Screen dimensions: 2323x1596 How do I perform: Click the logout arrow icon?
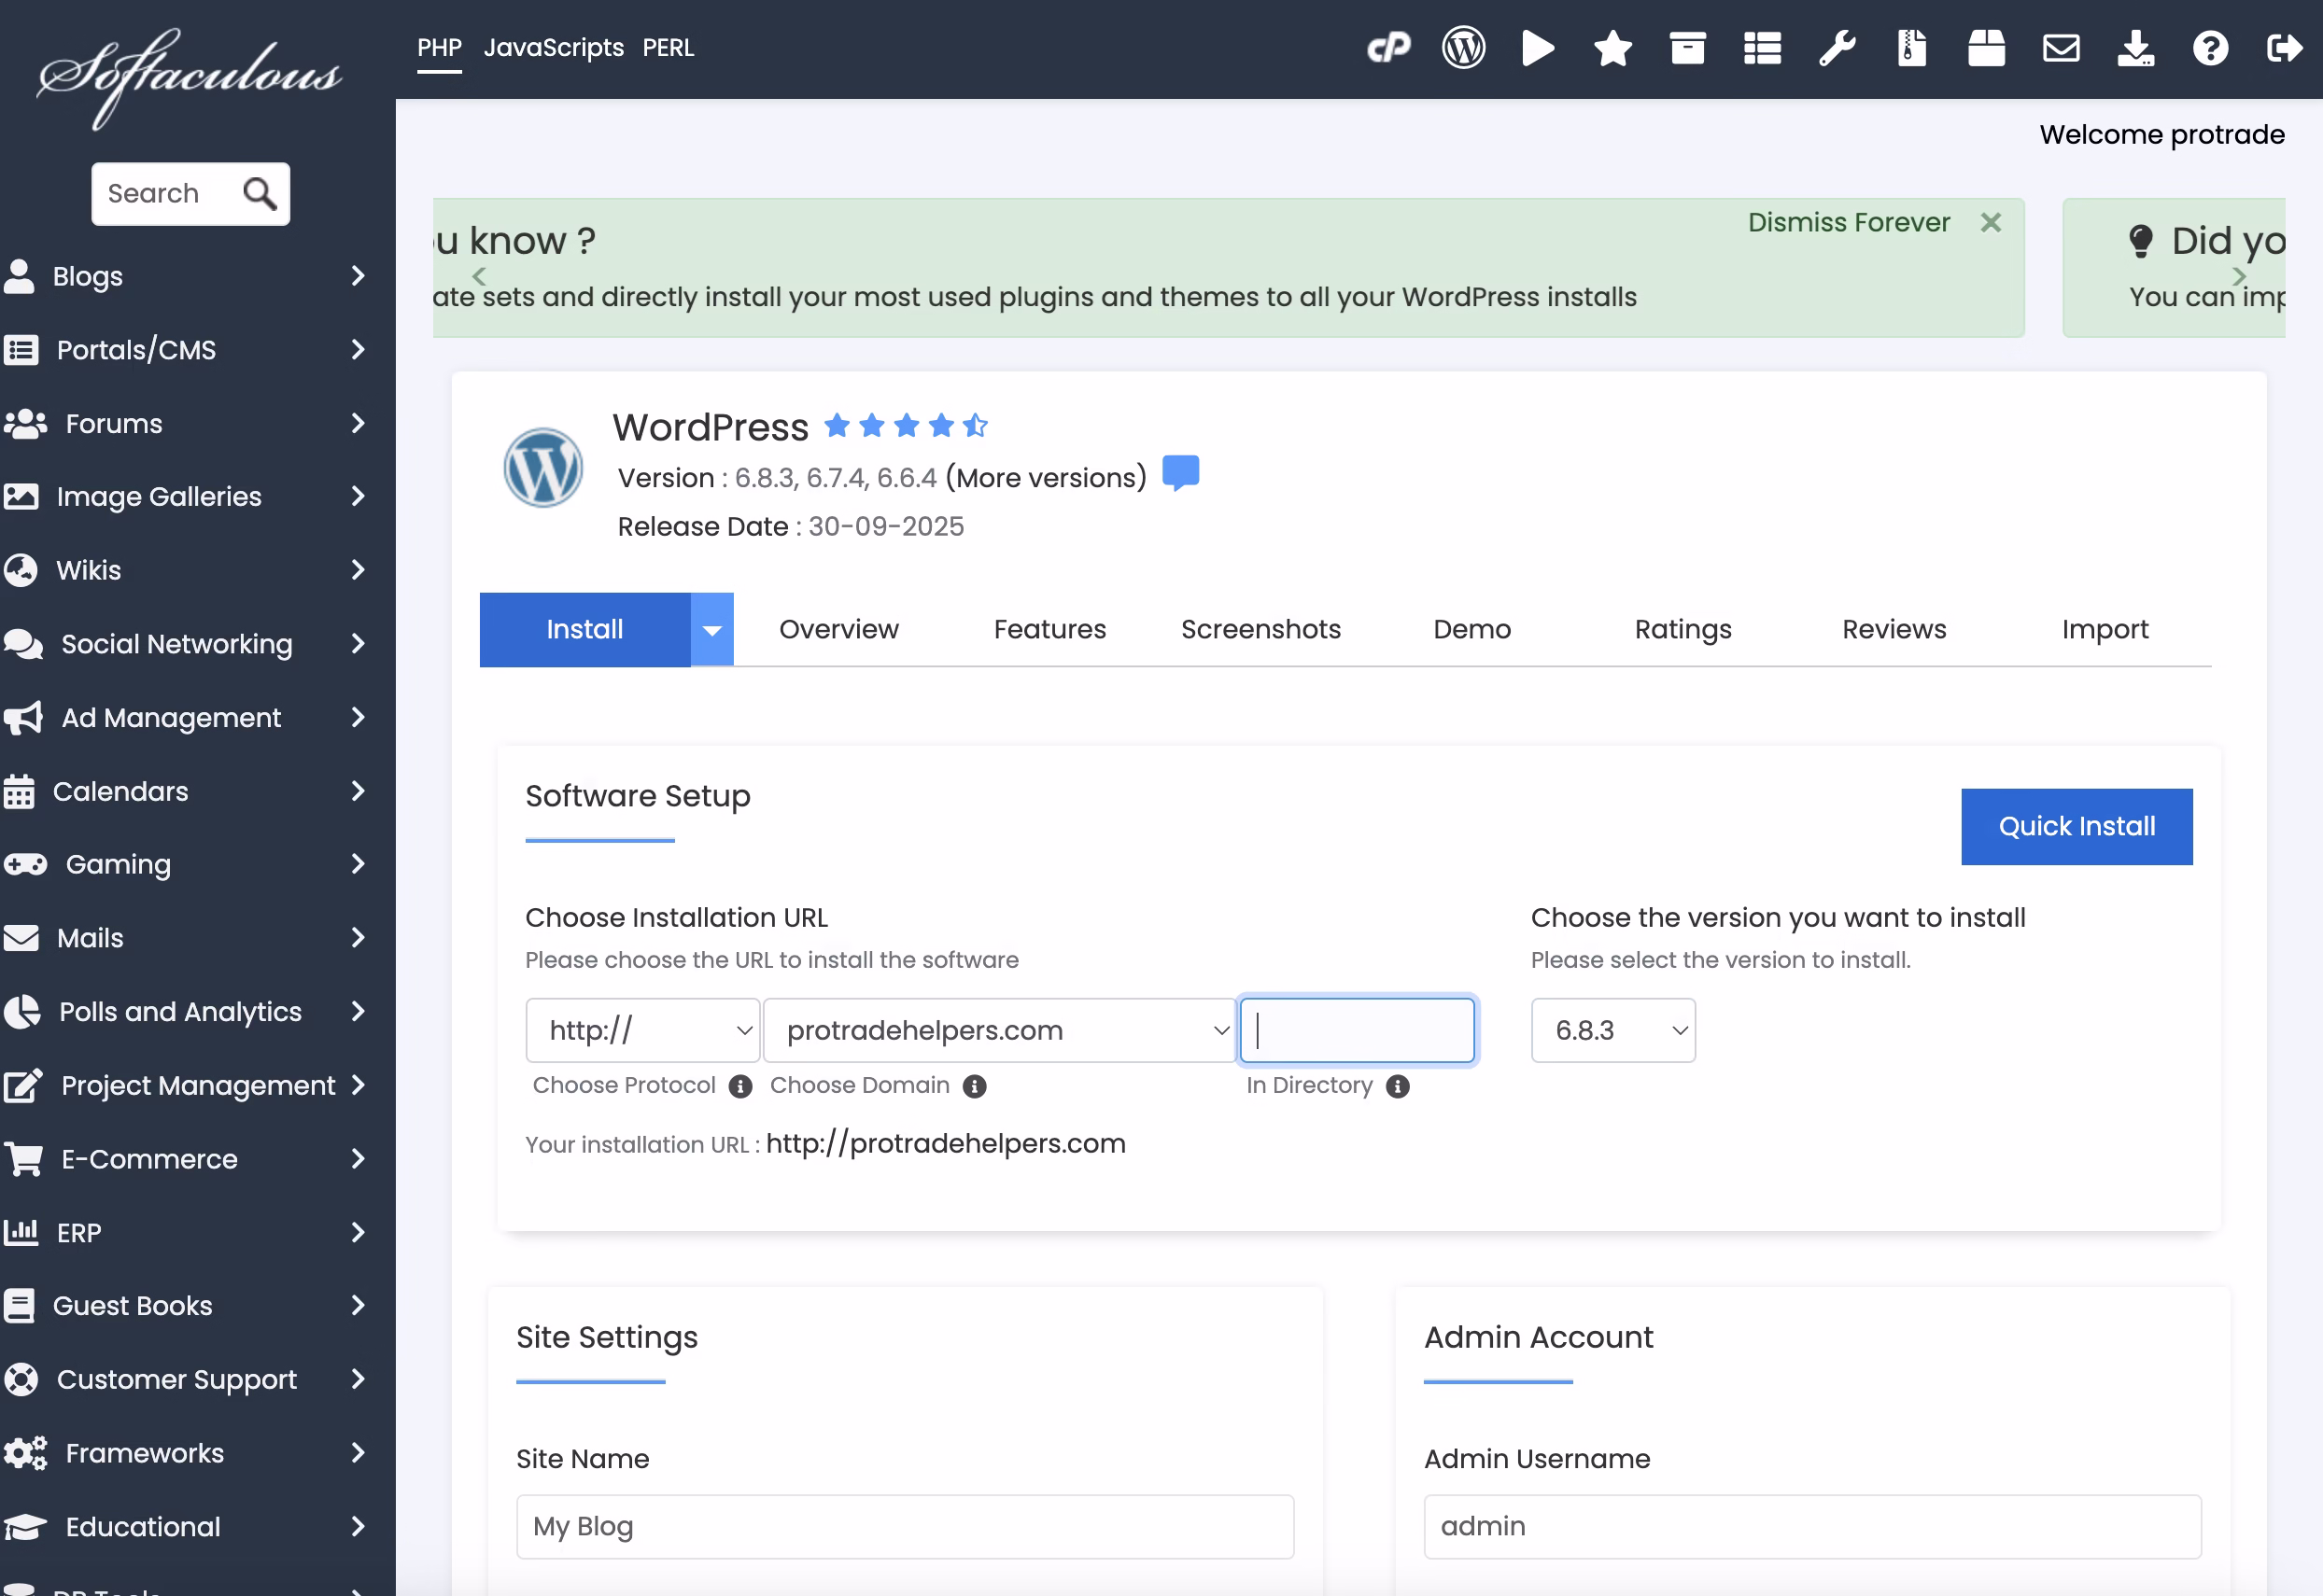point(2285,48)
